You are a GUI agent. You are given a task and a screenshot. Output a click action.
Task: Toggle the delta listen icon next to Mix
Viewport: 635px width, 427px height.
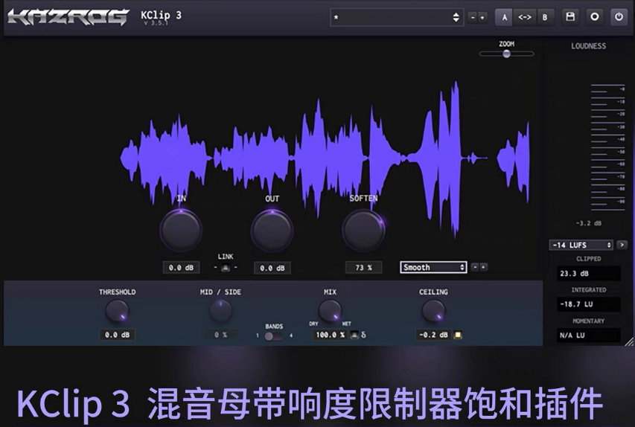pyautogui.click(x=363, y=335)
